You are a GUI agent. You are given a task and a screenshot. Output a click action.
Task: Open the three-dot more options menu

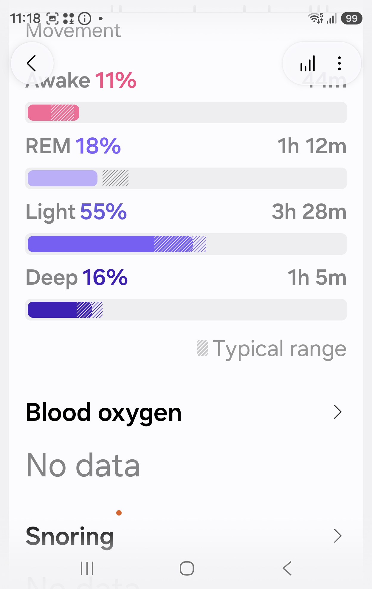pos(339,63)
